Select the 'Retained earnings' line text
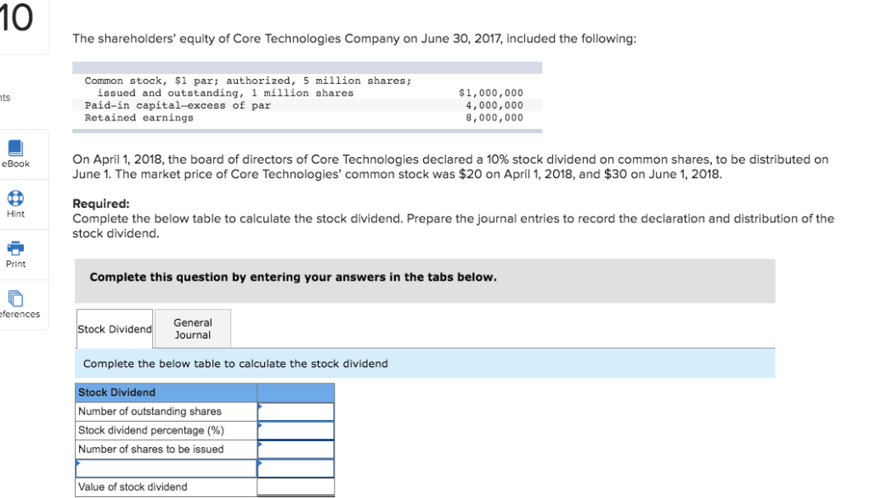870x498 pixels. click(x=138, y=117)
